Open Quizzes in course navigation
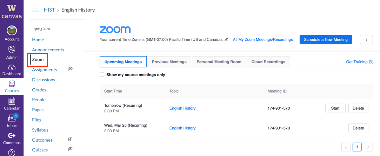This screenshot has width=380, height=156. (40, 150)
